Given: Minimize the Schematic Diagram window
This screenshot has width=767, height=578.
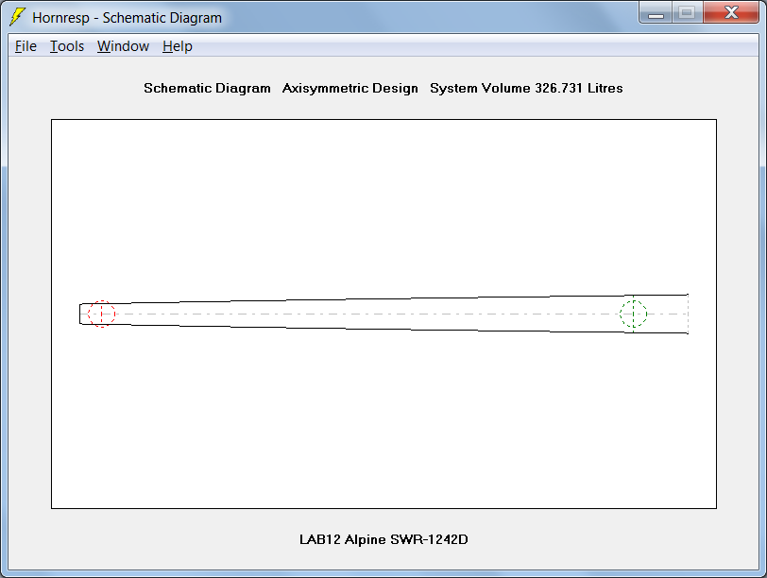Looking at the screenshot, I should 656,12.
